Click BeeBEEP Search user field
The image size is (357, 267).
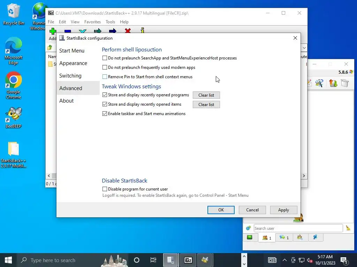(298, 228)
